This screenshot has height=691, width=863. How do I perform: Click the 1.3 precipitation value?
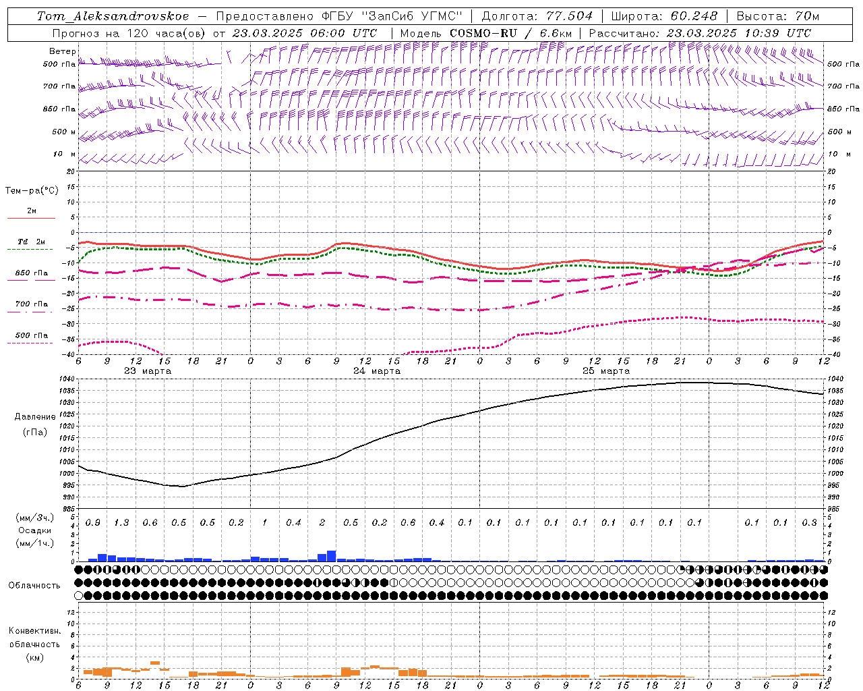(121, 523)
